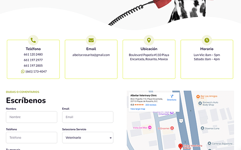Screen dimensions: 241x150
Task: Click the Ubicación card heading
Action: click(x=149, y=49)
